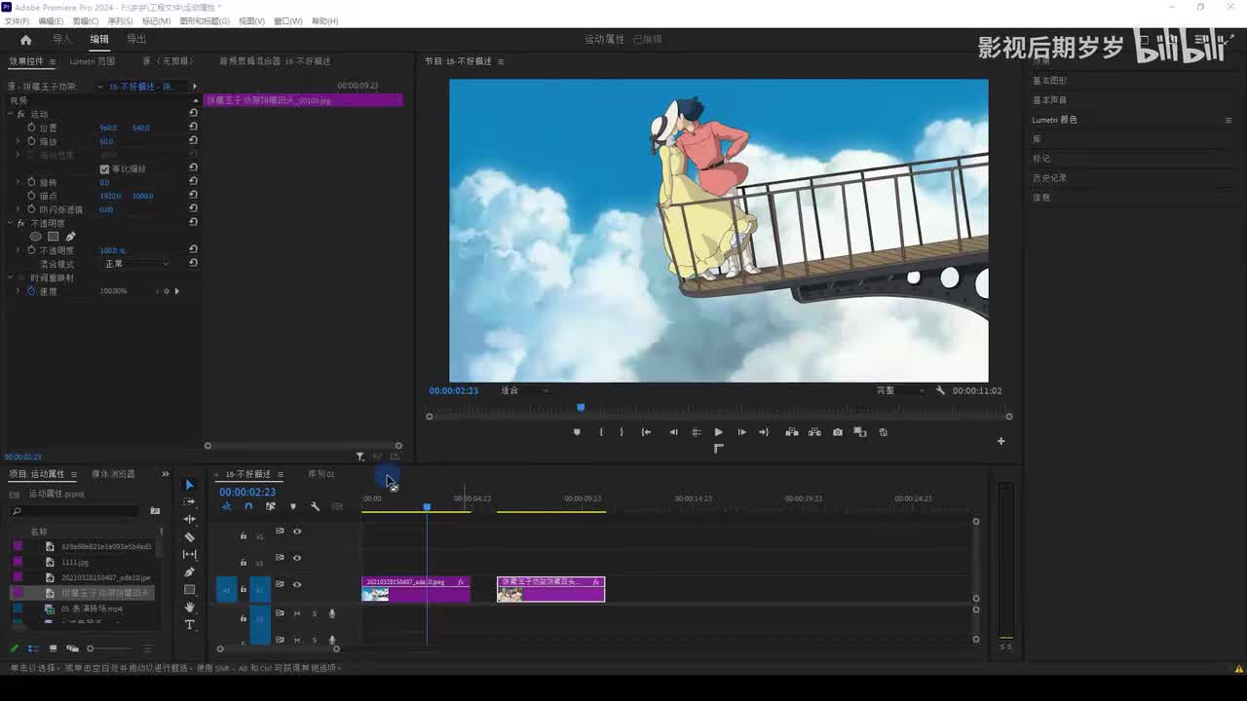Expand the 缩放 scale property
The height and width of the screenshot is (701, 1247).
point(18,141)
